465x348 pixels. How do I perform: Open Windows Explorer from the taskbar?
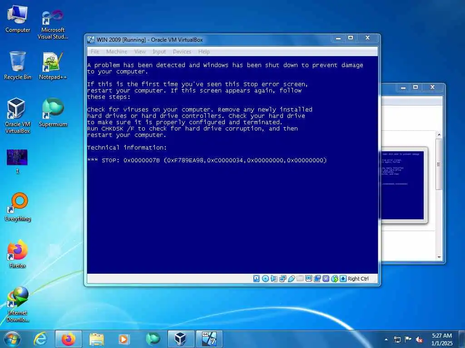97,339
